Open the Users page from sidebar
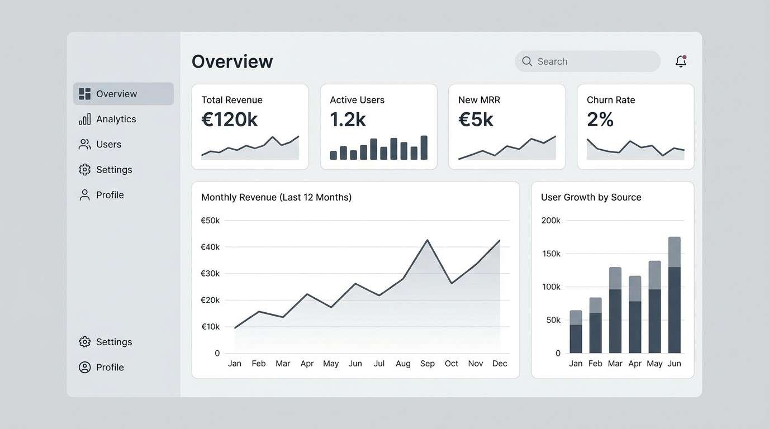Screen dimensions: 769x429 pyautogui.click(x=109, y=144)
